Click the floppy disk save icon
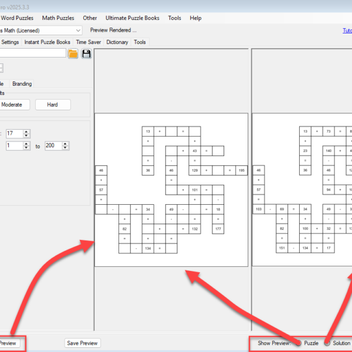Image resolution: width=352 pixels, height=352 pixels. point(86,54)
